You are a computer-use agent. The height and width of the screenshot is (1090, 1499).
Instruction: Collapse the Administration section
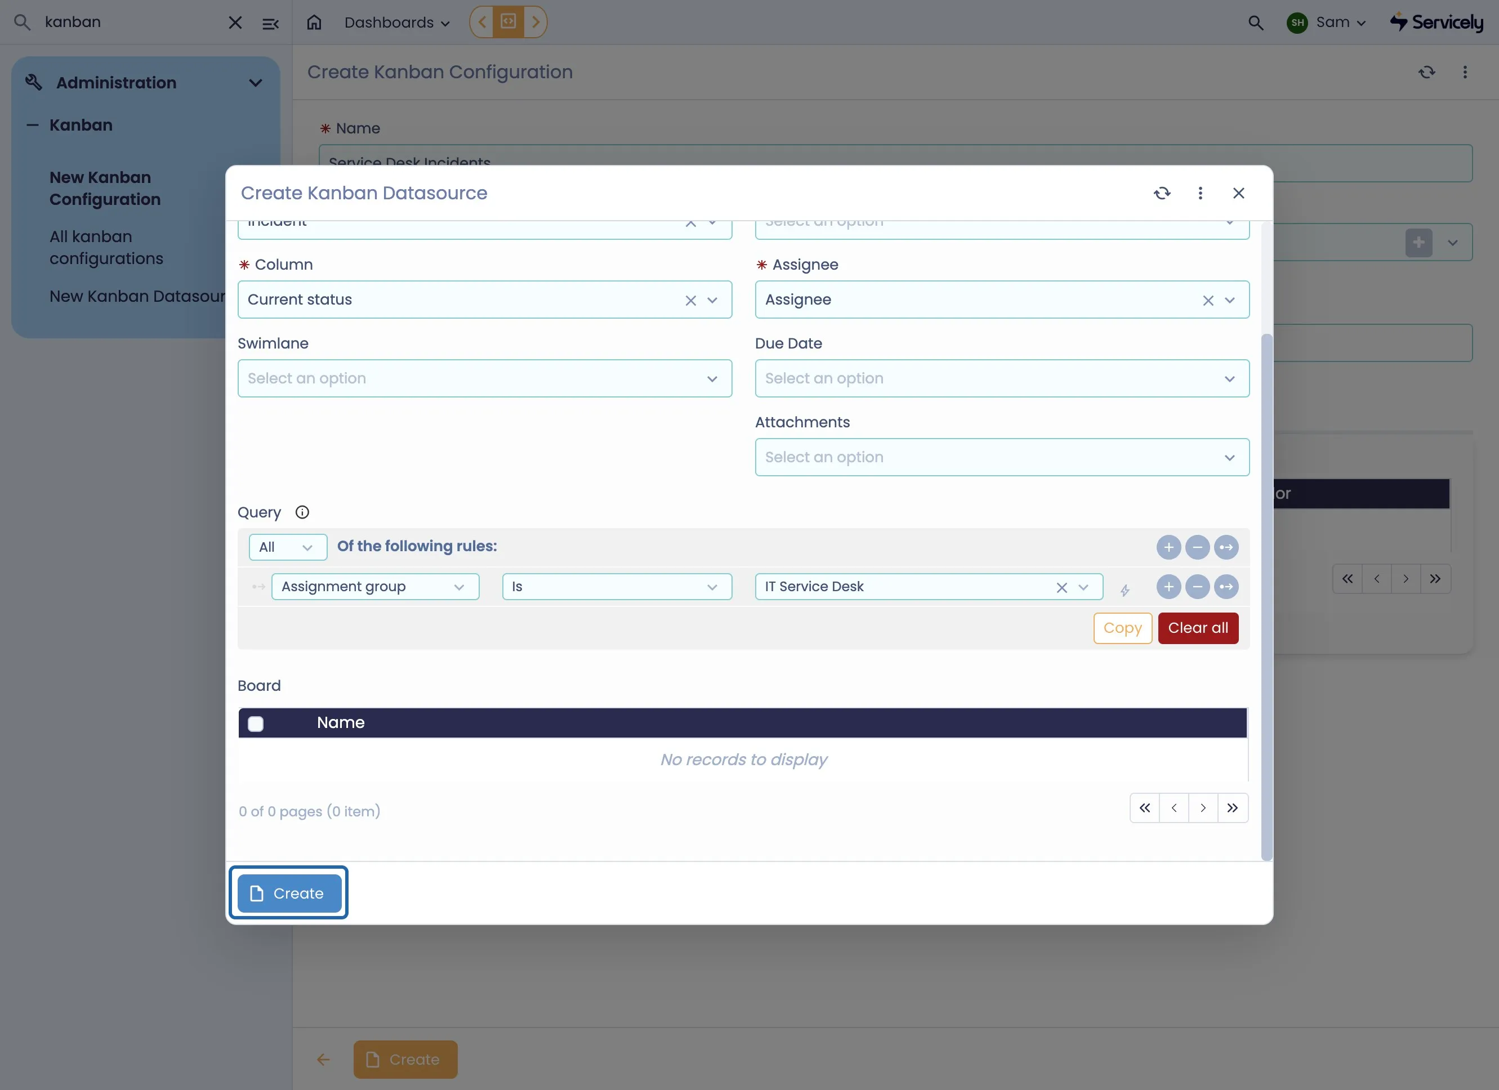pyautogui.click(x=255, y=83)
